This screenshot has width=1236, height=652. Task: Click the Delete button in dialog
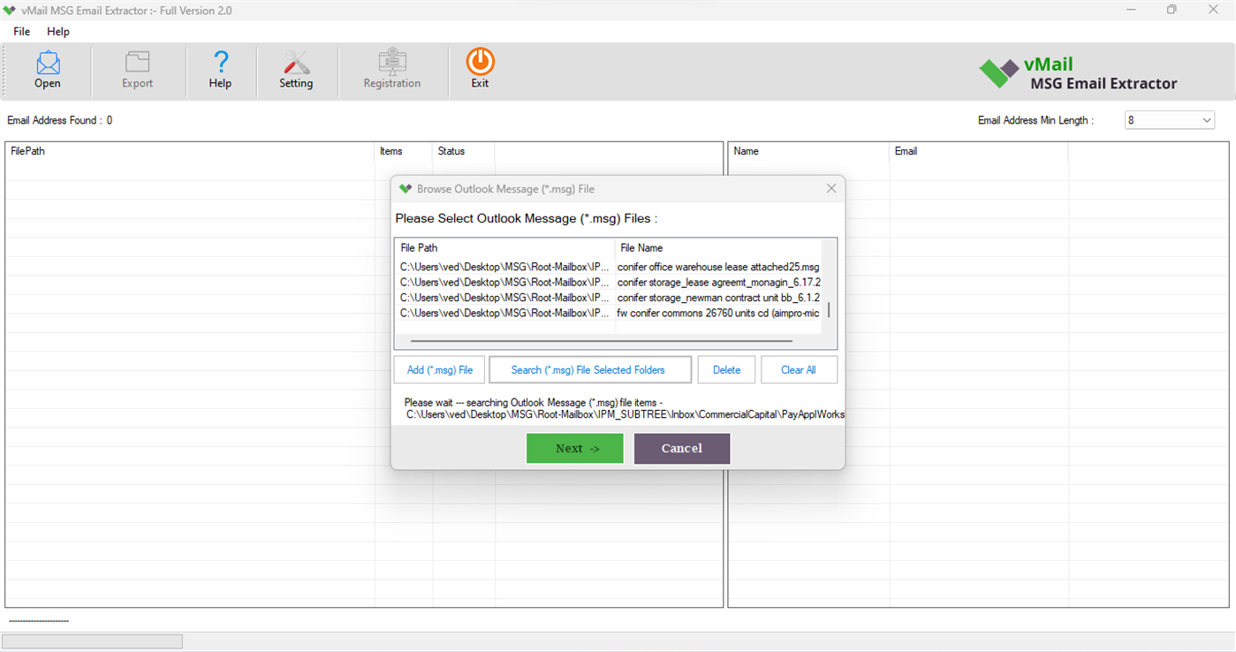(x=726, y=370)
